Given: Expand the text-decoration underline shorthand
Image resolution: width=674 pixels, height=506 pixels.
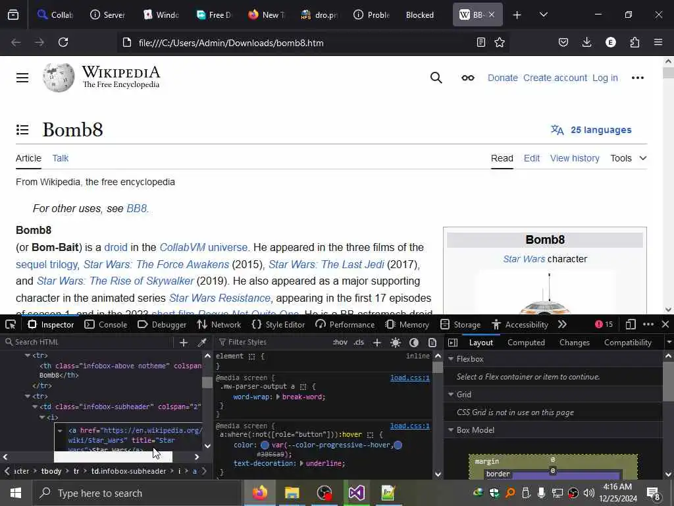Looking at the screenshot, I should pyautogui.click(x=301, y=463).
